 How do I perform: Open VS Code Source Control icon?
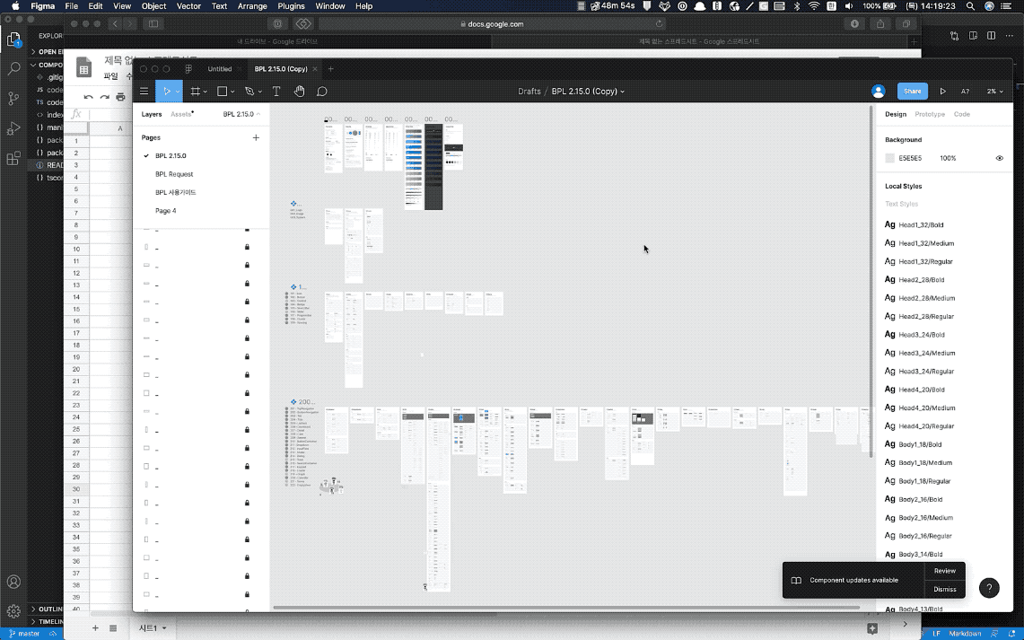tap(13, 99)
